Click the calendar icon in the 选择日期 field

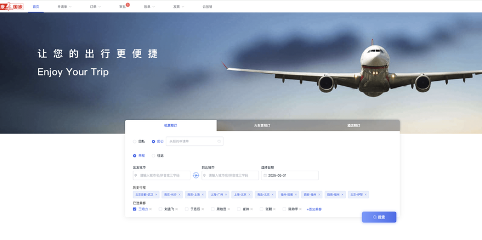click(x=265, y=175)
